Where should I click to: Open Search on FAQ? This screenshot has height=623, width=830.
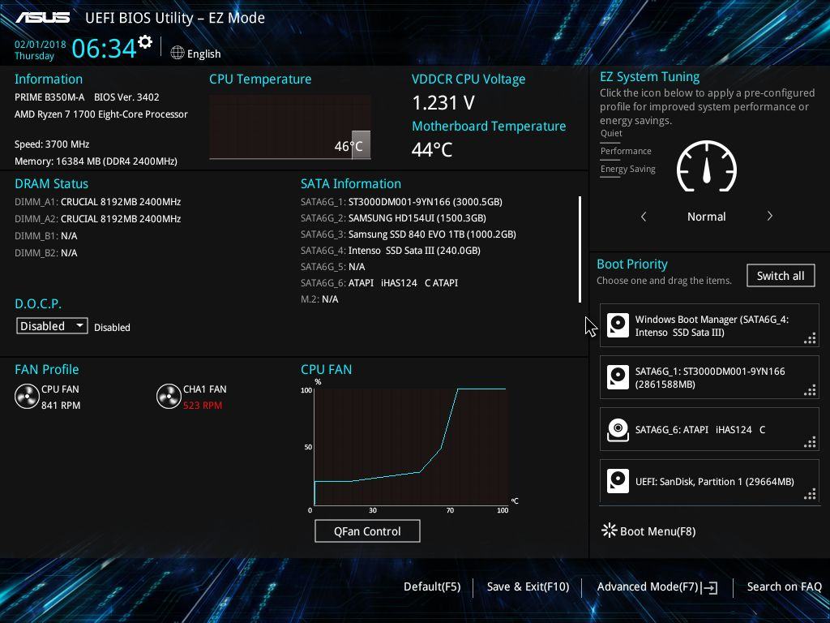pos(785,587)
